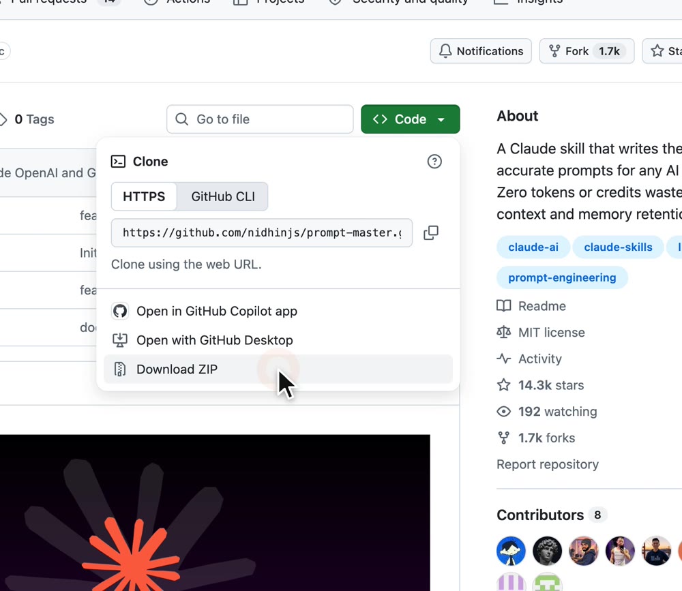The width and height of the screenshot is (682, 591).
Task: Click Report repository link
Action: pos(548,464)
